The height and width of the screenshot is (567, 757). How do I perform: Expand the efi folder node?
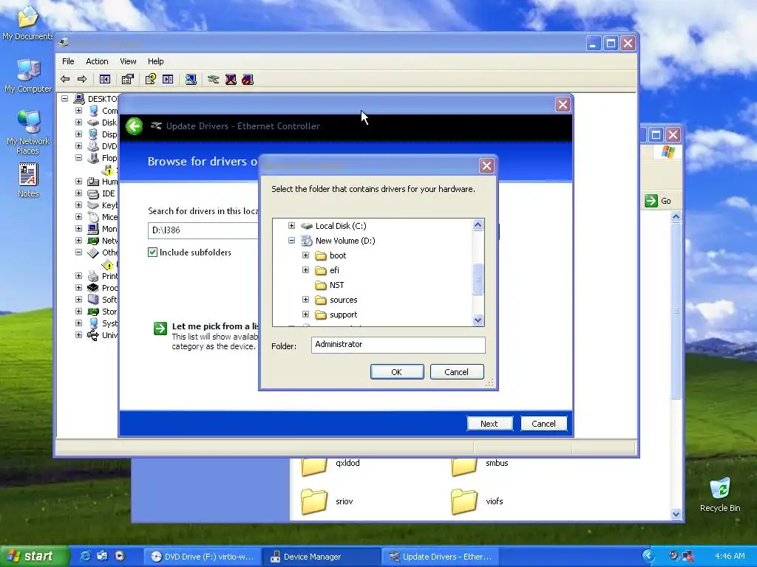tap(305, 270)
